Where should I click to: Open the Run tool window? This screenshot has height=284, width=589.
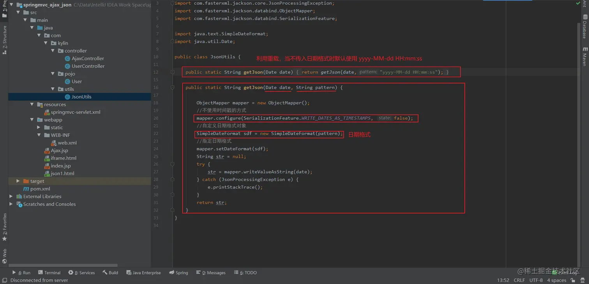(21, 273)
